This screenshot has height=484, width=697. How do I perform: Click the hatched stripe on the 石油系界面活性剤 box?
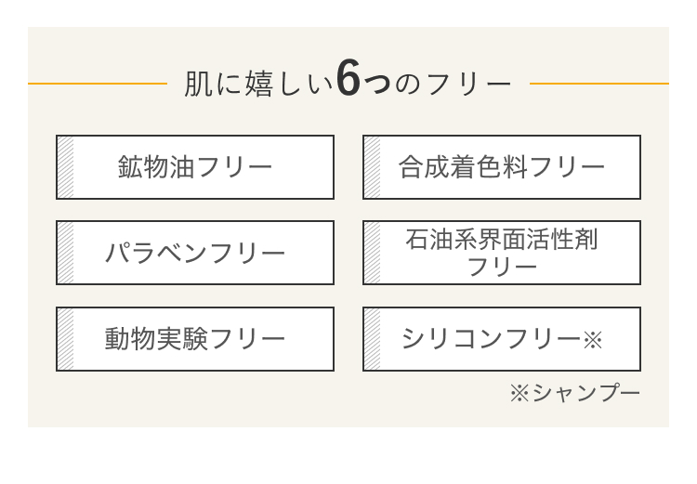[x=373, y=253]
